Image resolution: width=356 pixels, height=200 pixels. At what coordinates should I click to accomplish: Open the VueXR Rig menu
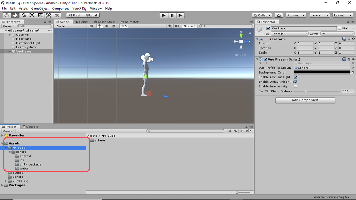point(79,9)
